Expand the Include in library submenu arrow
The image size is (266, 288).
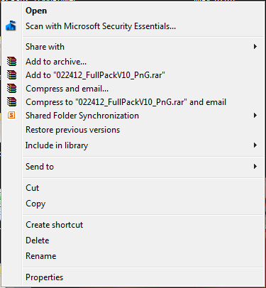[255, 145]
